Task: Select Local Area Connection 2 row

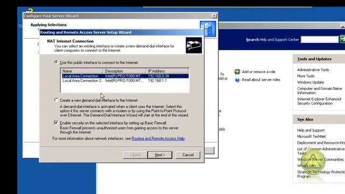Action: point(125,81)
